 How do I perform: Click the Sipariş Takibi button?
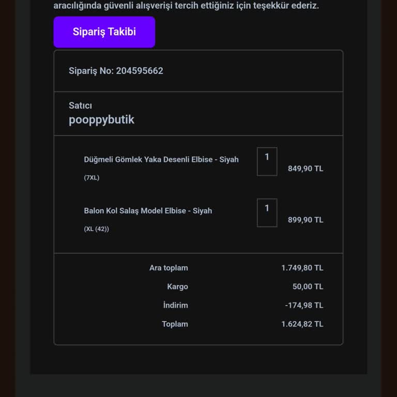(104, 32)
